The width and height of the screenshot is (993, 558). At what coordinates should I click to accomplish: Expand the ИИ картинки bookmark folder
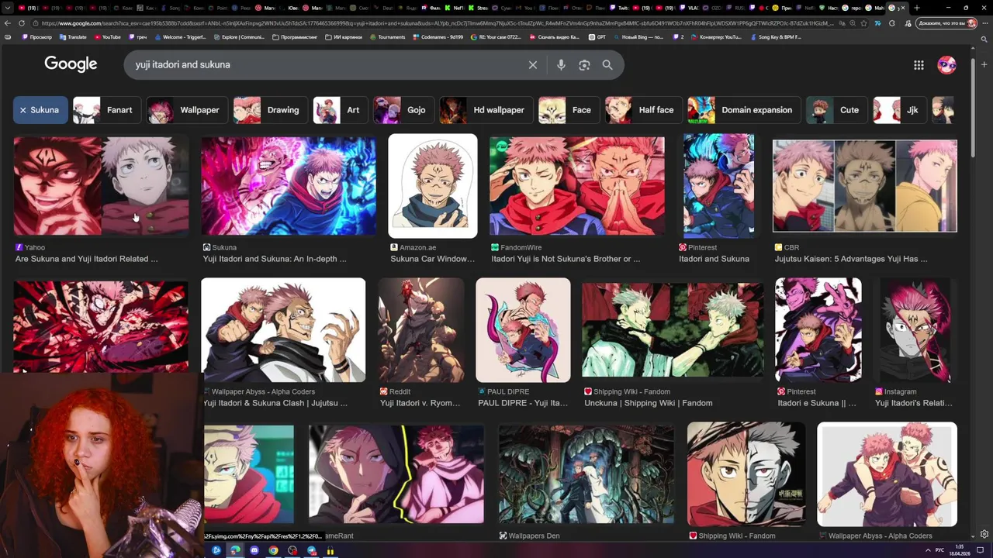[x=344, y=37]
